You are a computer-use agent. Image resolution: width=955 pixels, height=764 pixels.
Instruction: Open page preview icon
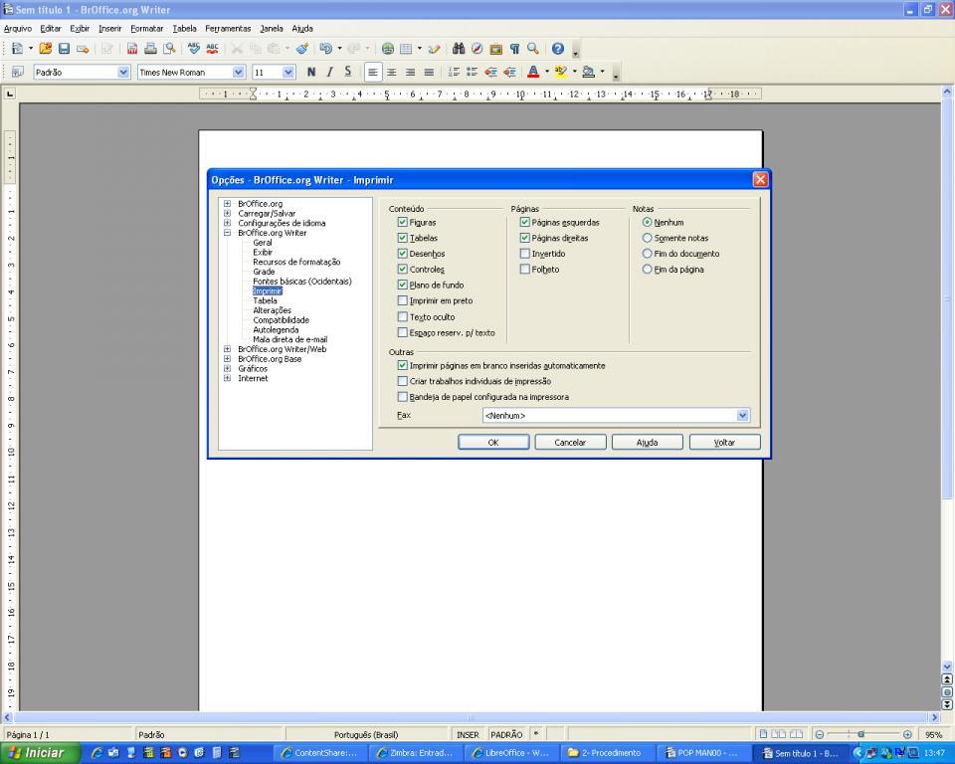point(169,49)
